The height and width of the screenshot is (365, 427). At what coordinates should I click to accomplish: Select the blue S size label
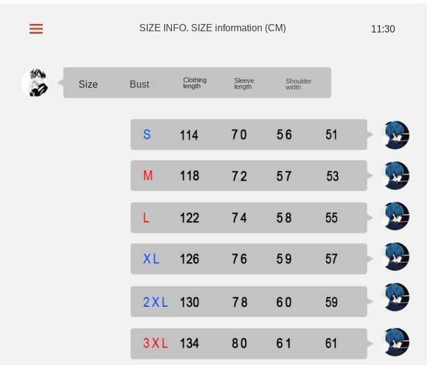coord(147,134)
